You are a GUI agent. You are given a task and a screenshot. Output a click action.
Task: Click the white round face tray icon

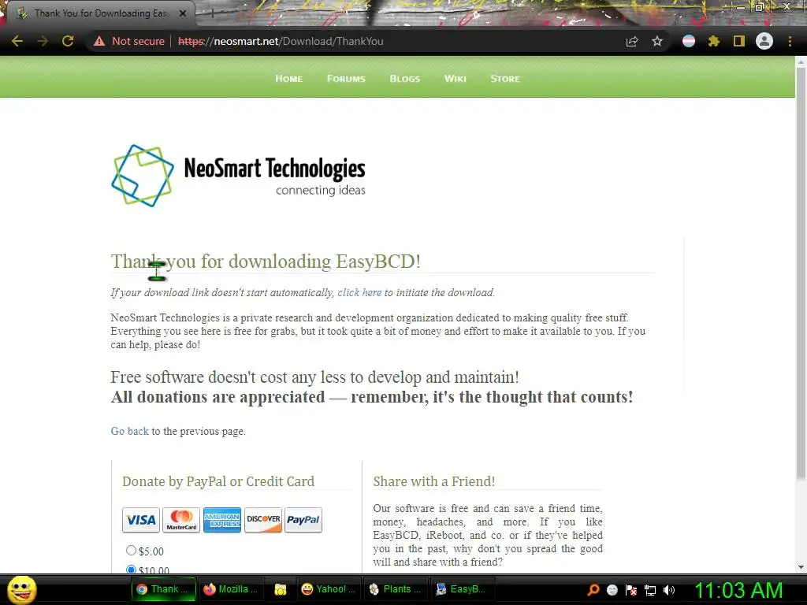[612, 590]
